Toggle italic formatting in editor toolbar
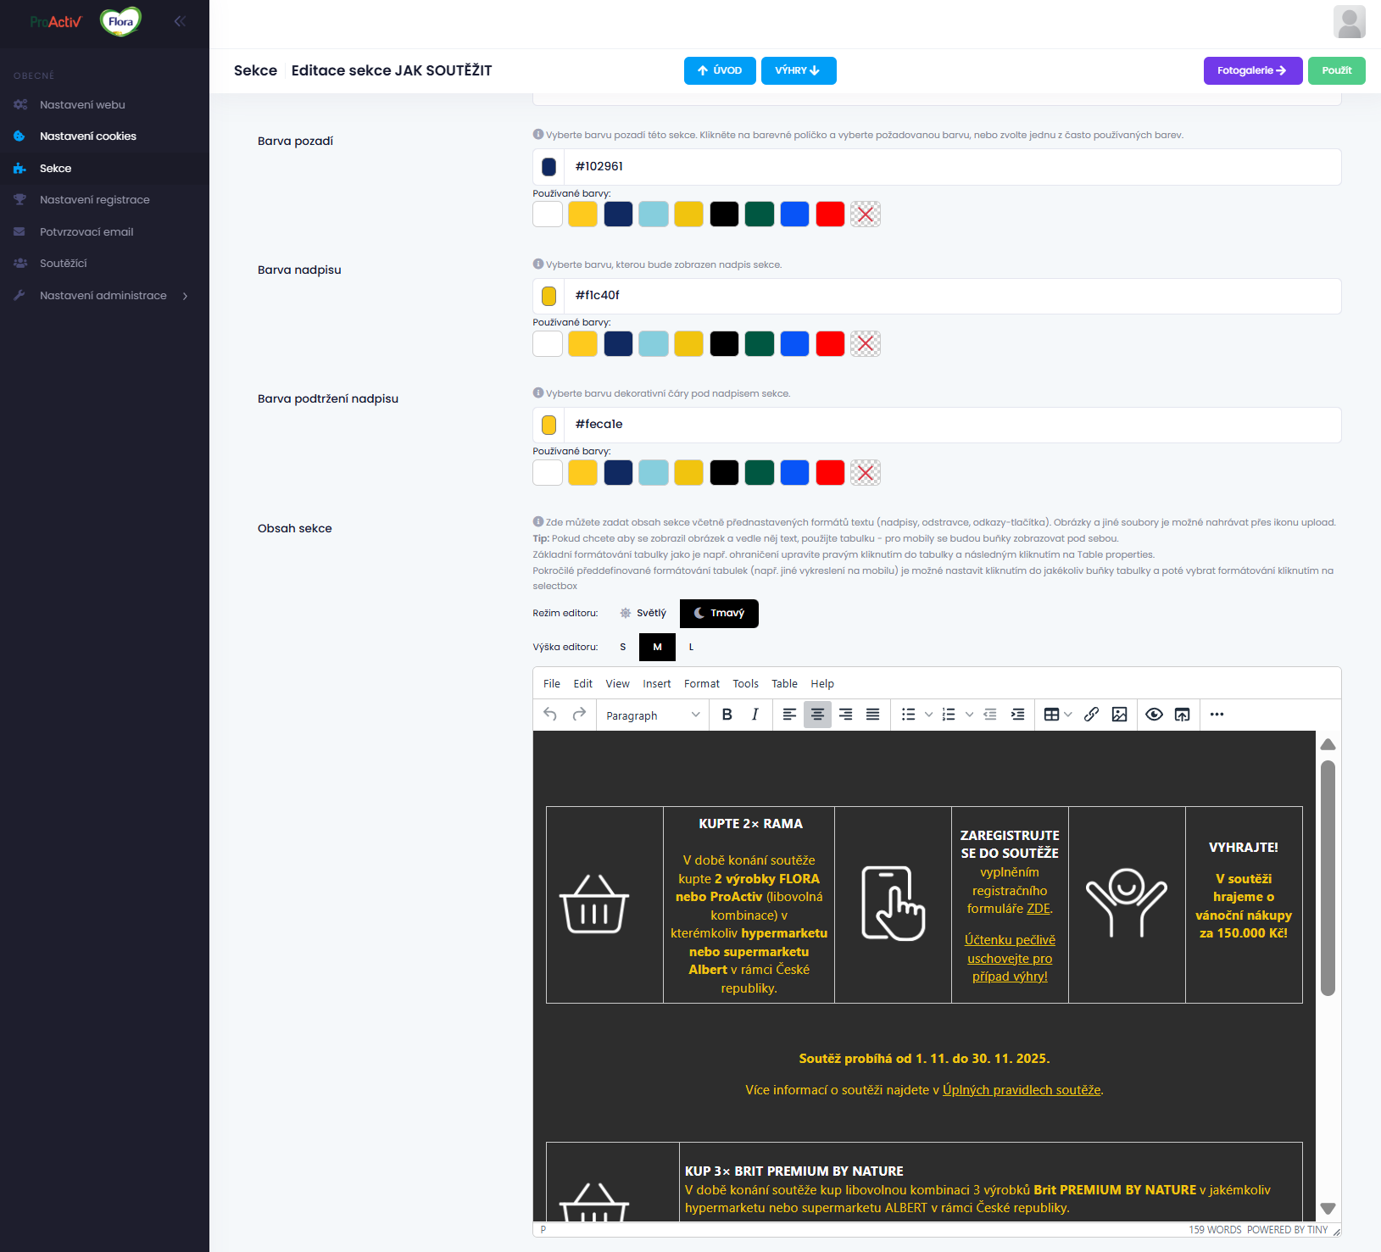Image resolution: width=1381 pixels, height=1252 pixels. click(755, 715)
